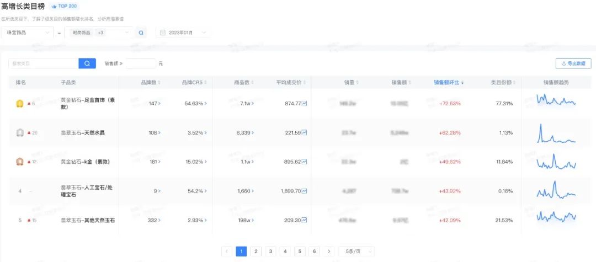596x262 pixels.
Task: Sort by 品牌数 column
Action: coord(159,82)
